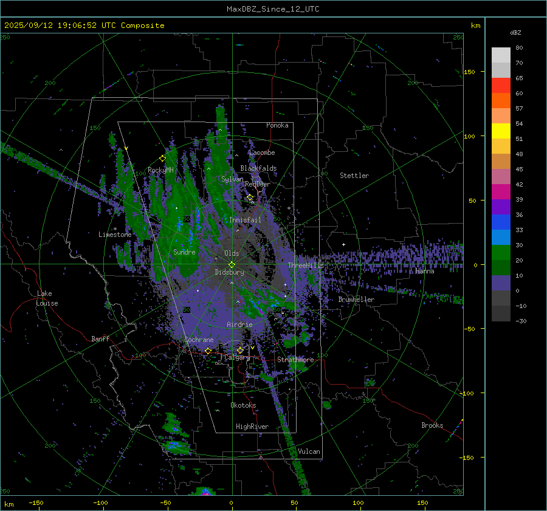Click the Airdrie city label
Image resolution: width=547 pixels, height=511 pixels.
(239, 324)
